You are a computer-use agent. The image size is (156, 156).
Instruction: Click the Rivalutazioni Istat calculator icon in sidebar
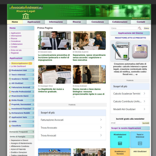[10, 70]
